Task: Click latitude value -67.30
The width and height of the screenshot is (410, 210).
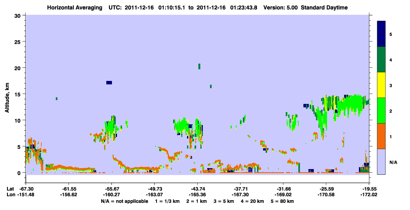Action: 26,189
